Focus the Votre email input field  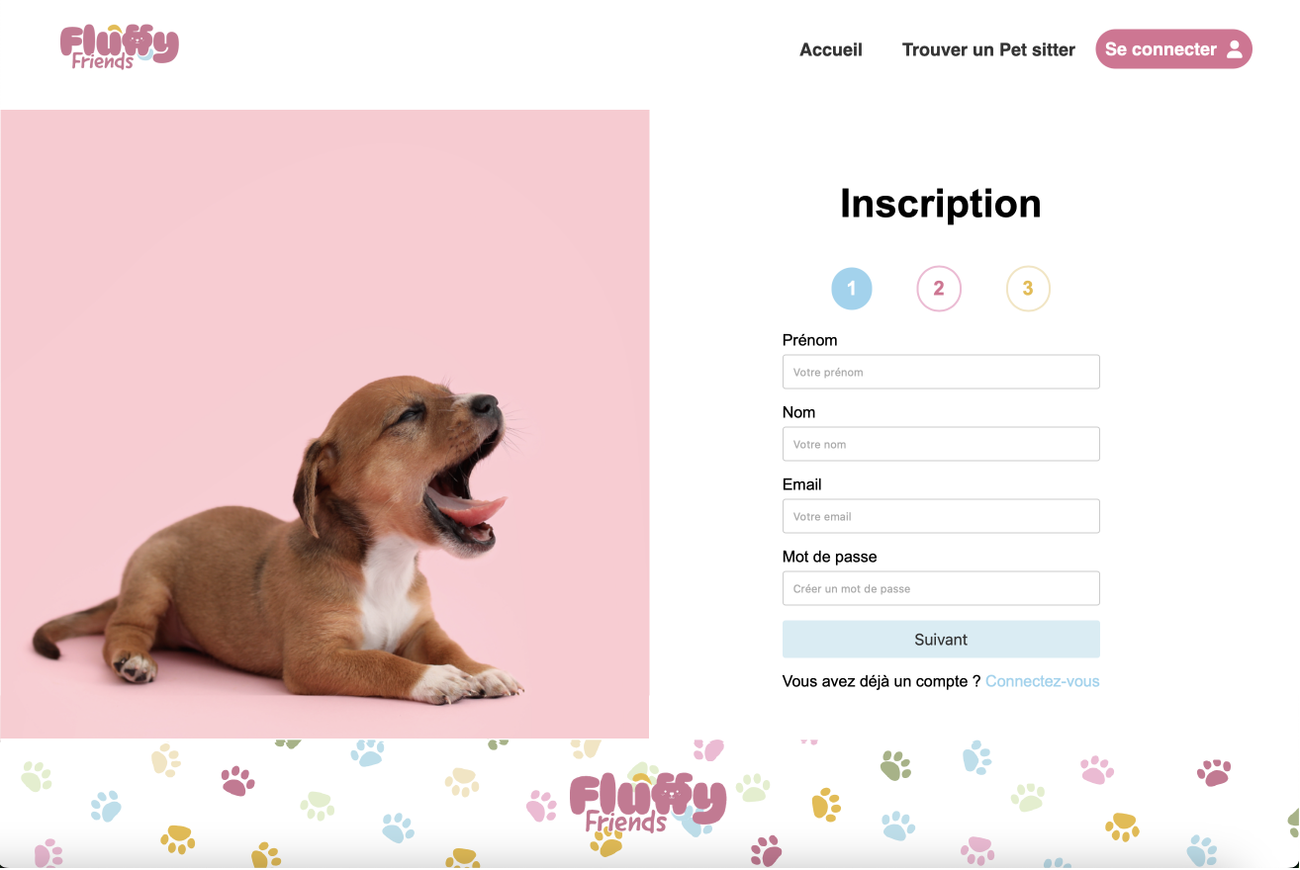pyautogui.click(x=941, y=516)
